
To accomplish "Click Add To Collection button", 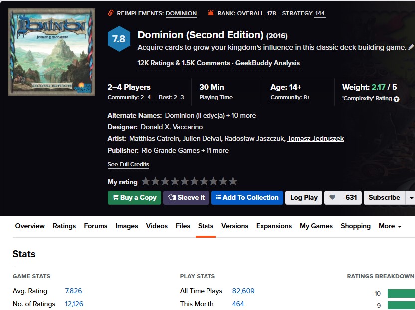I will [247, 198].
